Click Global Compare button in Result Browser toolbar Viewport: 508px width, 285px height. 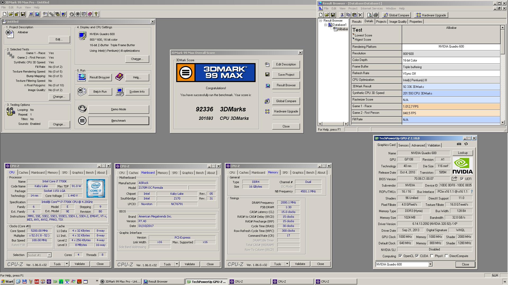coord(396,15)
